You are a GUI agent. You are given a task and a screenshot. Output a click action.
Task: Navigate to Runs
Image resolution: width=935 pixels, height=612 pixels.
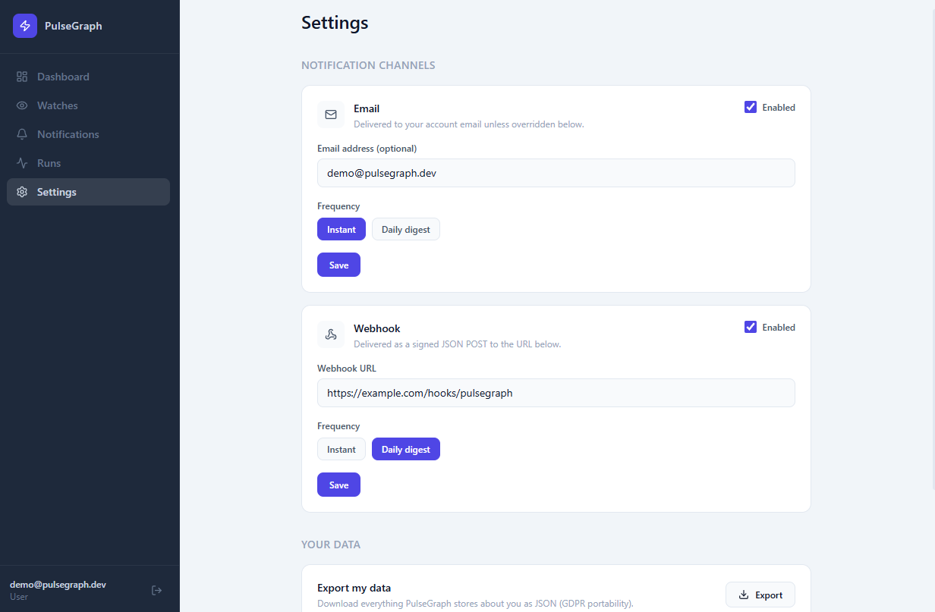pyautogui.click(x=88, y=163)
